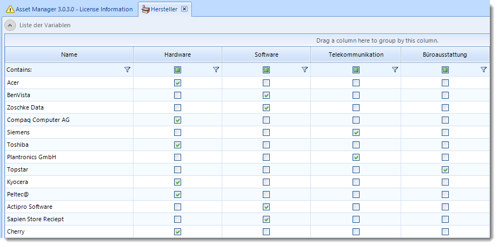This screenshot has width=498, height=246.
Task: Uncheck Telekommunikation for Plantronics GmbH
Action: [356, 157]
